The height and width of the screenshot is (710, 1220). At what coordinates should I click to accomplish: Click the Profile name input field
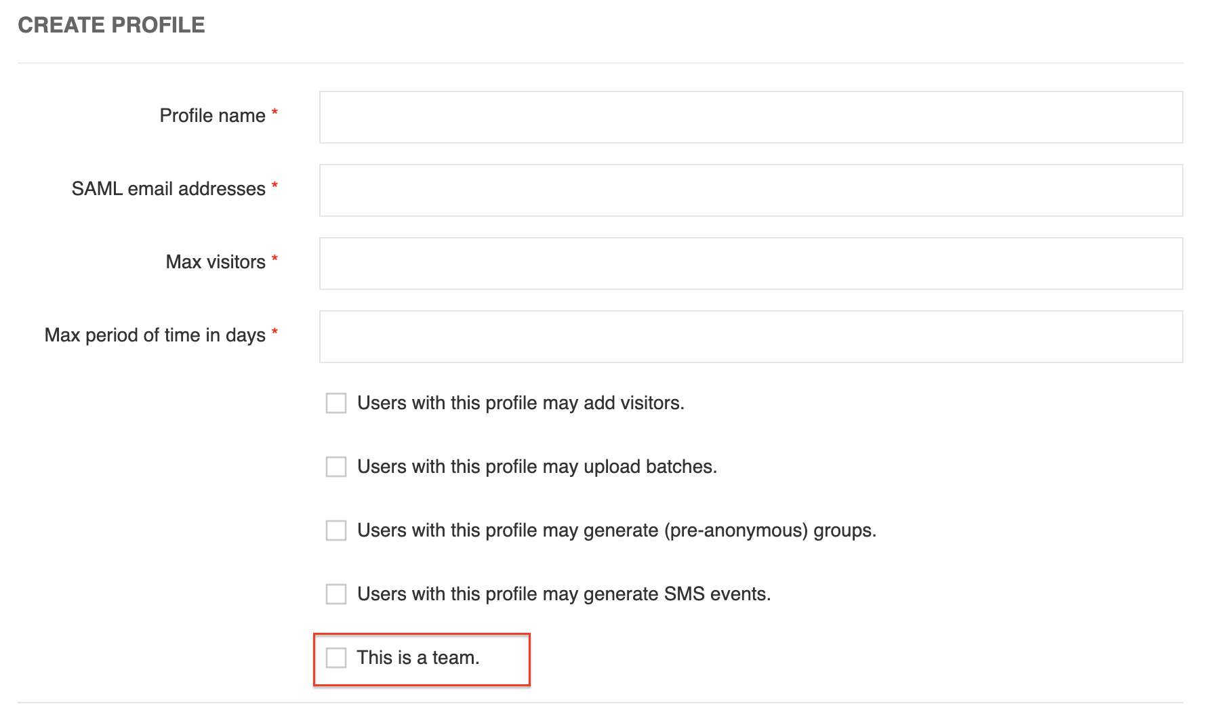tap(751, 117)
